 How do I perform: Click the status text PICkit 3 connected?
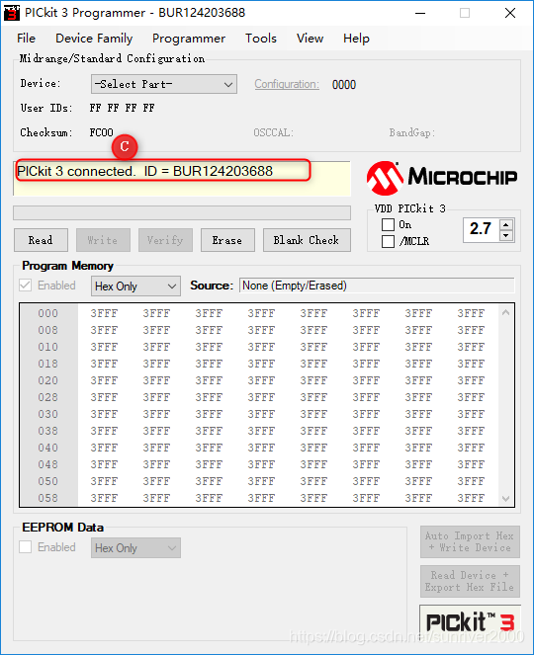coord(144,171)
